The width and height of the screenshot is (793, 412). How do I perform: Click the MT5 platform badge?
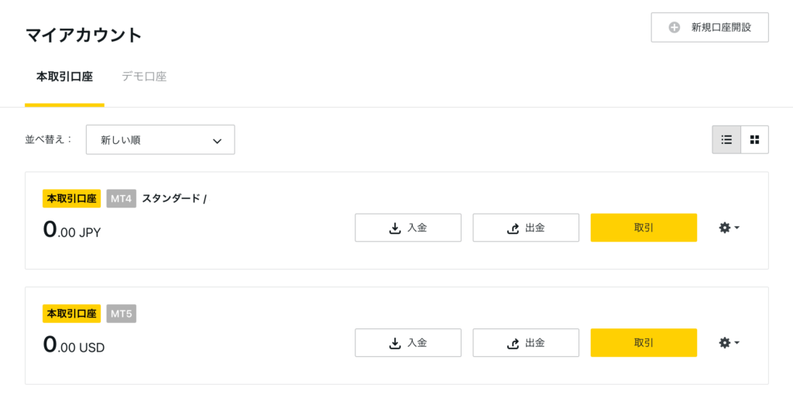click(x=122, y=314)
